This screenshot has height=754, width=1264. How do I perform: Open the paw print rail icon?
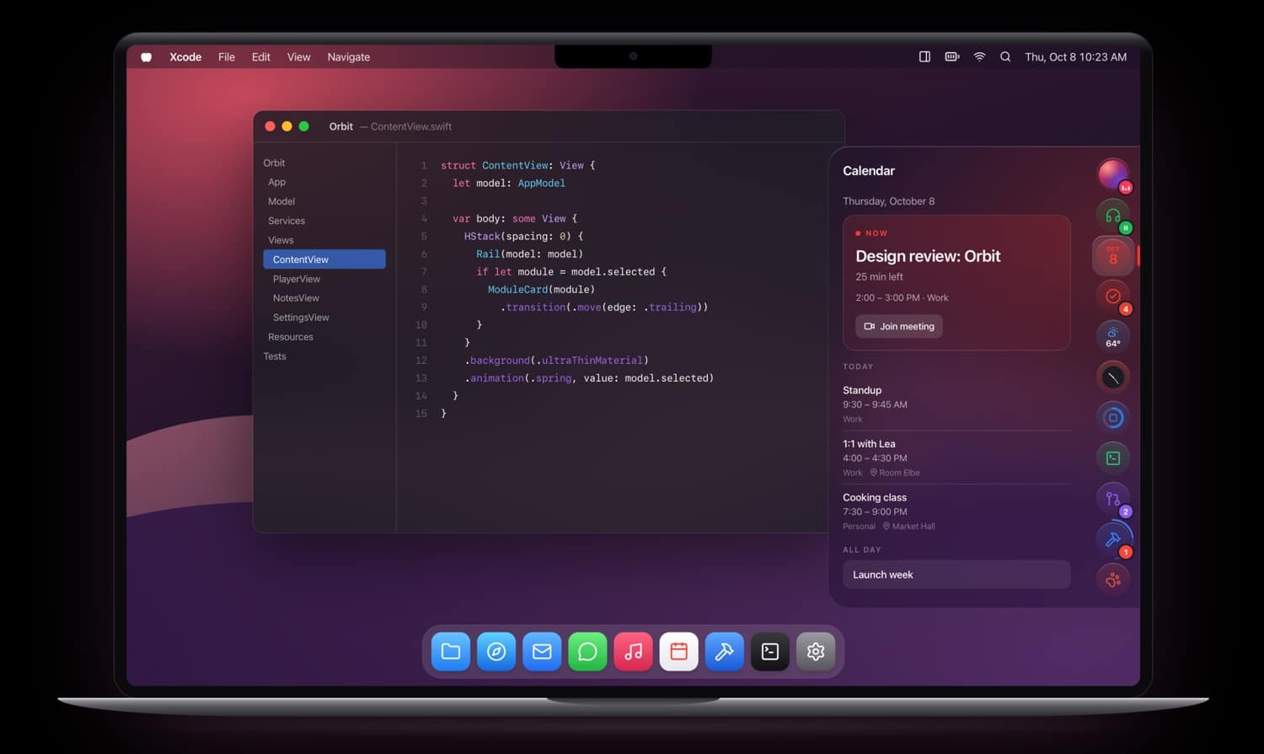(x=1112, y=580)
